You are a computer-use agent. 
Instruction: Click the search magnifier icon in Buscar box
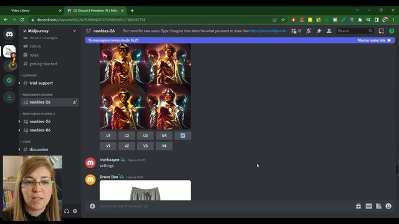(370, 31)
